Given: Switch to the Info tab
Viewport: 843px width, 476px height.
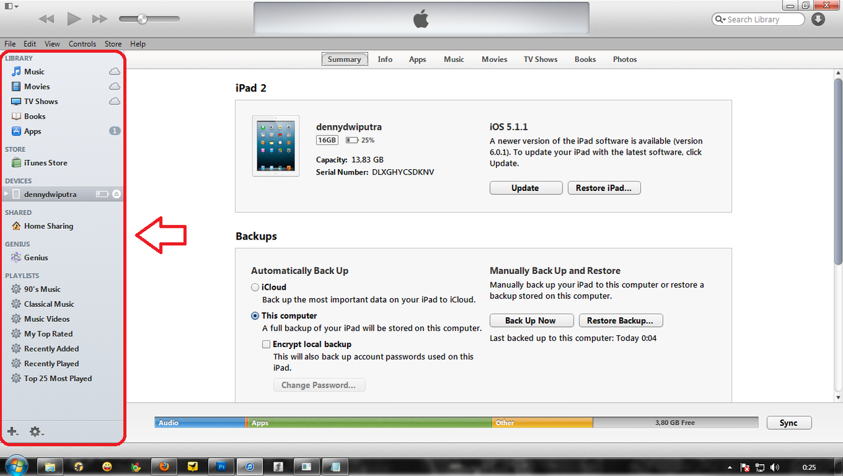Looking at the screenshot, I should (x=385, y=59).
